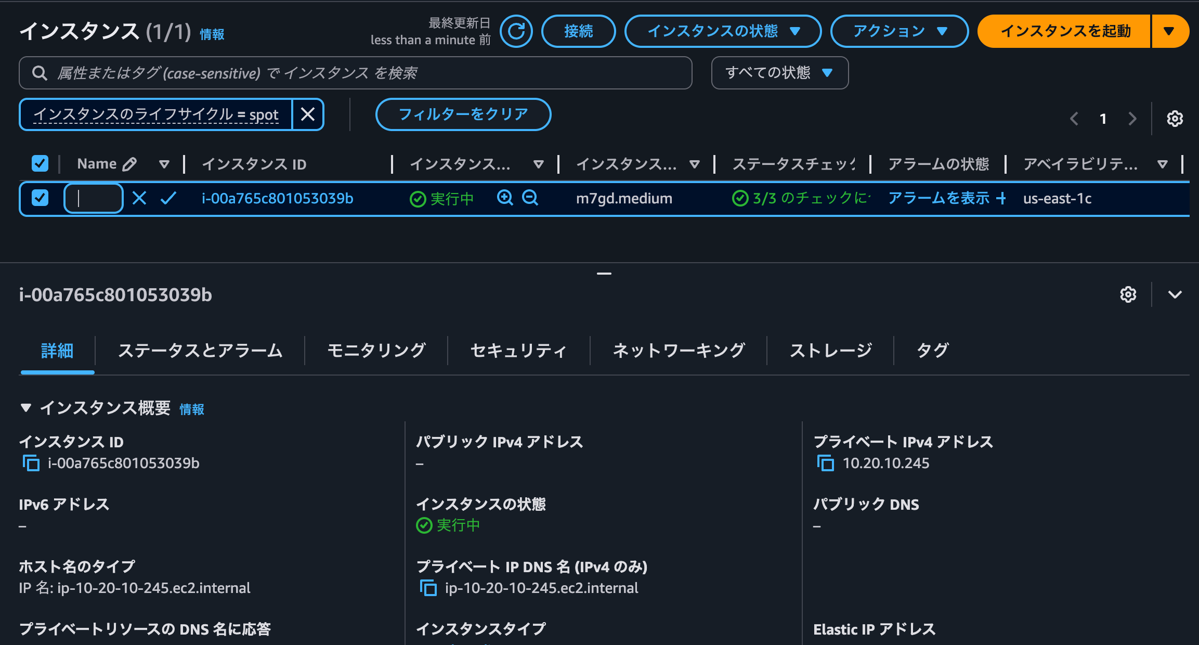The height and width of the screenshot is (645, 1199).
Task: Open the すべての状態 state filter dropdown
Action: [x=779, y=73]
